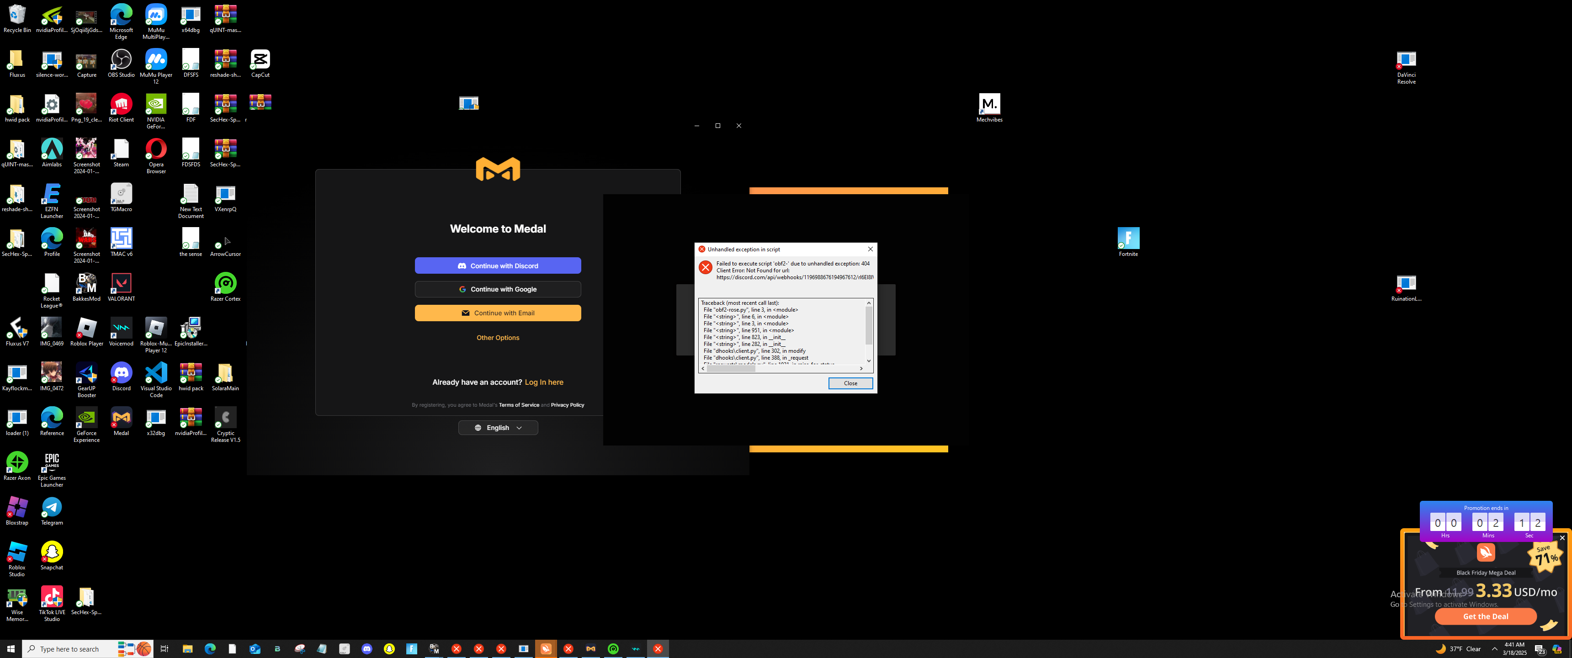Open Razer Cortex shortcut
The image size is (1572, 658).
(x=225, y=284)
